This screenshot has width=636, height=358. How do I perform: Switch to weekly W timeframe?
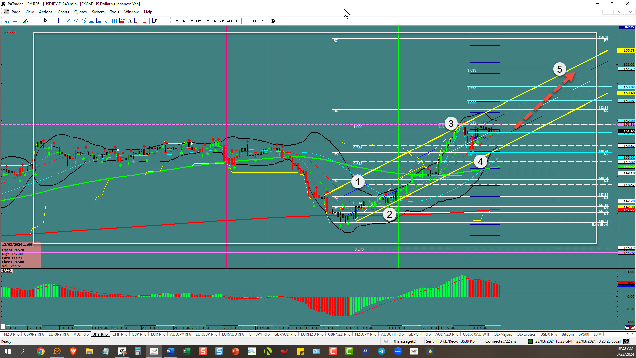(x=255, y=21)
